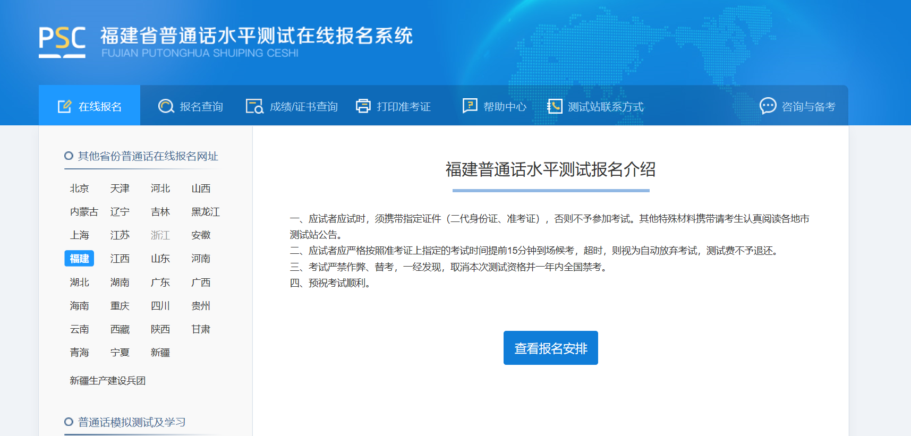The width and height of the screenshot is (911, 436).
Task: Click the 成绩/证书查询 search icon
Action: click(x=254, y=106)
